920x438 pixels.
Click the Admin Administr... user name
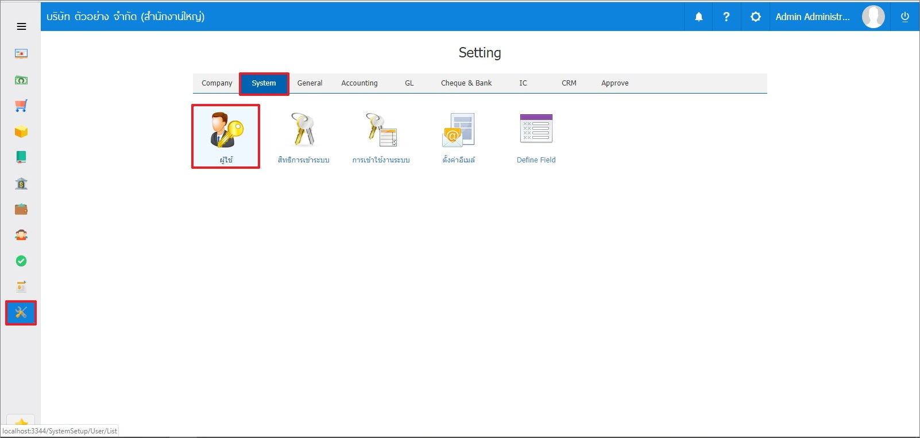click(813, 17)
